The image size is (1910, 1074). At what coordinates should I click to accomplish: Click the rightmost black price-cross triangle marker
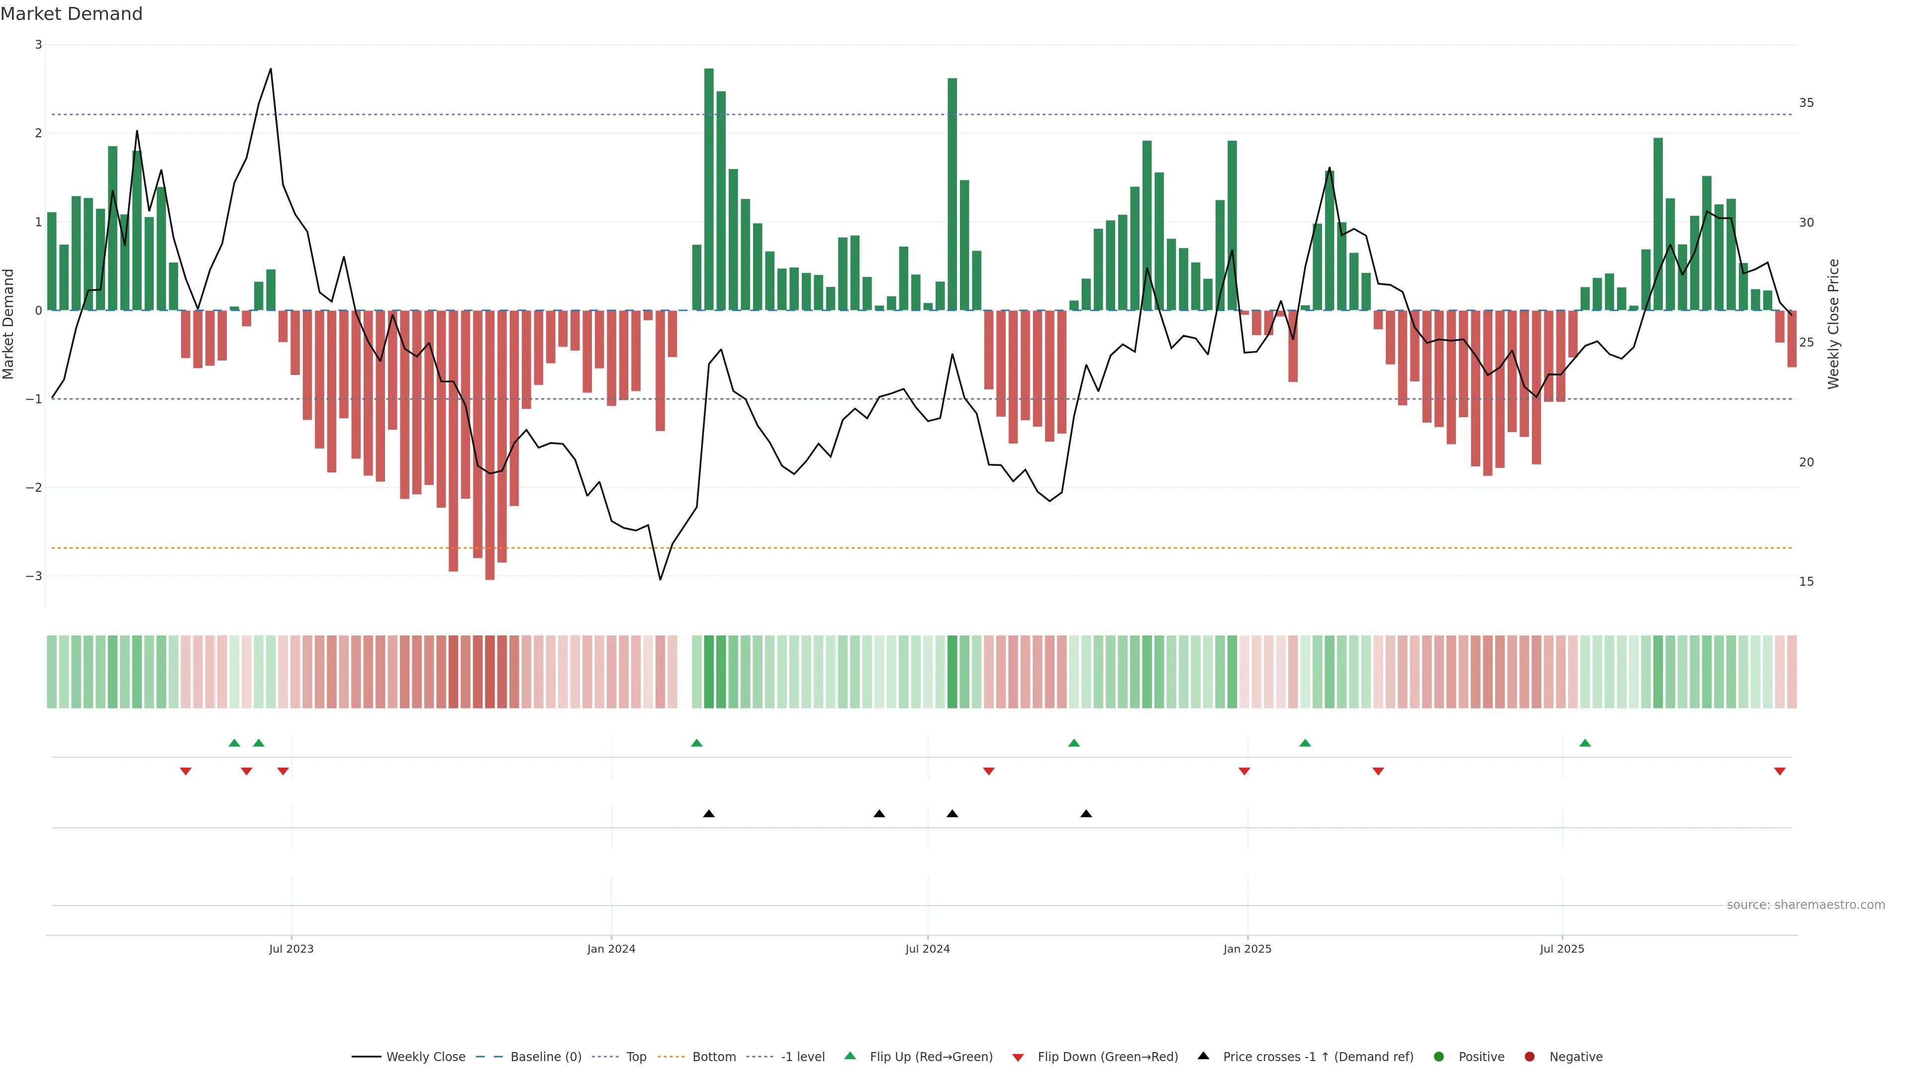(1086, 814)
